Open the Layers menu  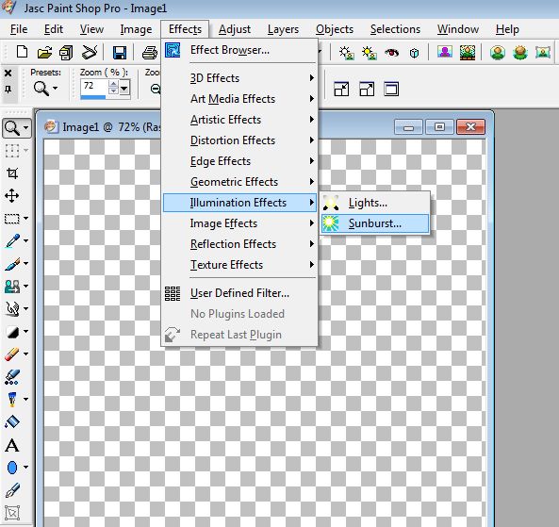coord(283,29)
